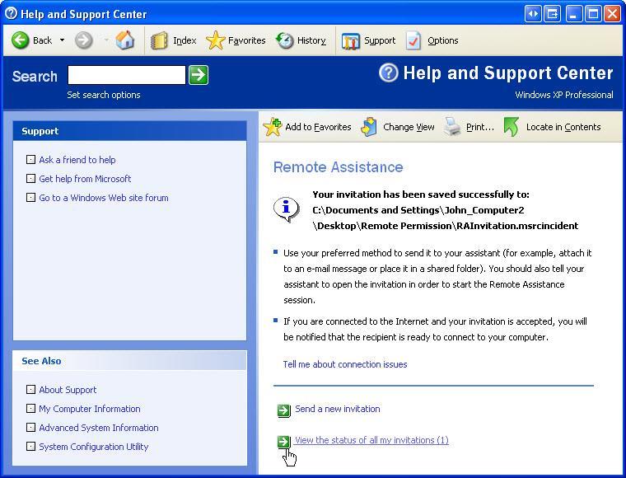Viewport: 626px width, 478px height.
Task: Click the See Also panel header
Action: [130, 361]
